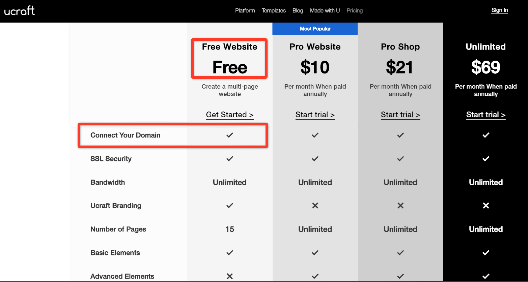Start trial for Pro Shop plan

tap(400, 115)
